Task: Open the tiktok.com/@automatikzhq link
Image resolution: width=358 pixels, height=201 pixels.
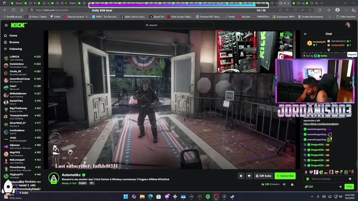Action: click(x=321, y=124)
